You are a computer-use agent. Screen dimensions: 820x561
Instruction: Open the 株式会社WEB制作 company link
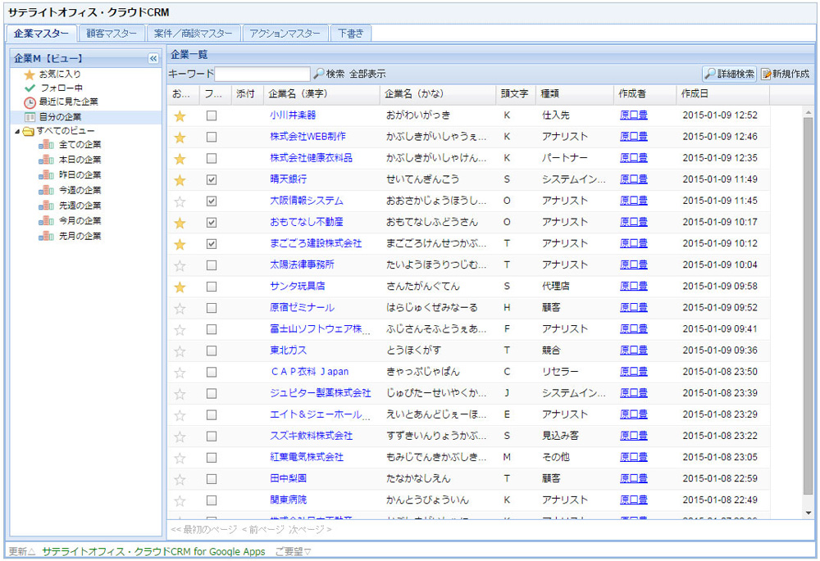(307, 137)
